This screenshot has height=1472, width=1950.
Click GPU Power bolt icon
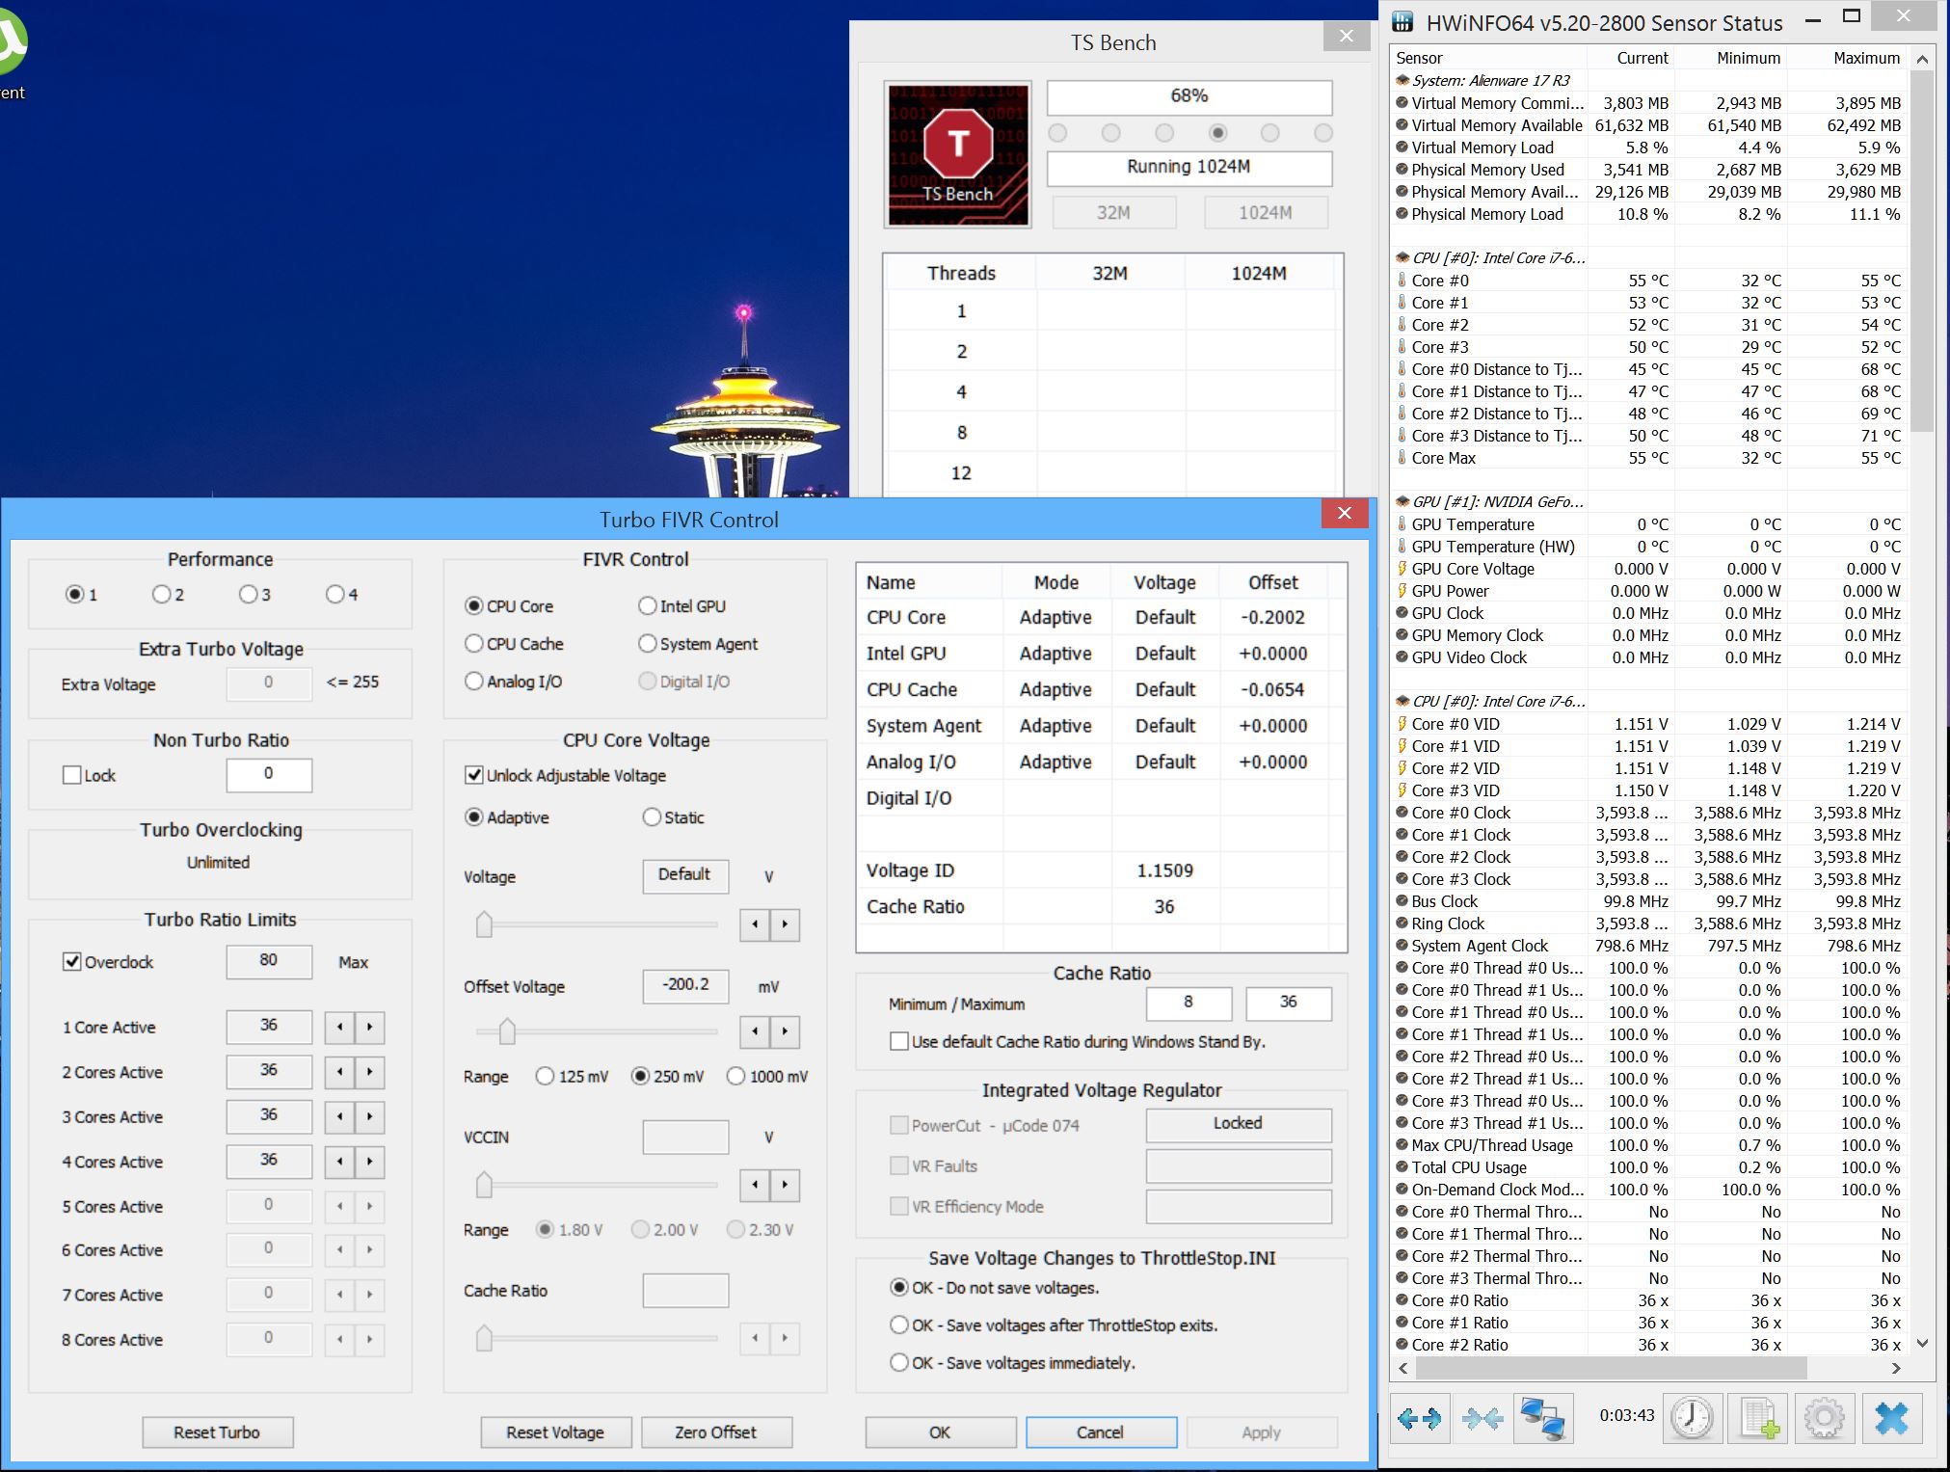tap(1402, 591)
